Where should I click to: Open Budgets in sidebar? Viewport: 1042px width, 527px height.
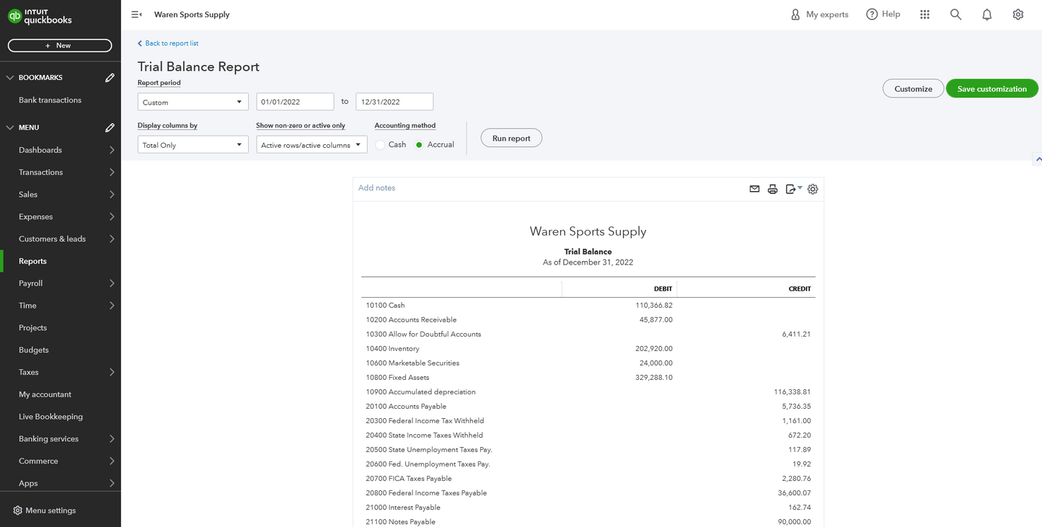point(34,350)
